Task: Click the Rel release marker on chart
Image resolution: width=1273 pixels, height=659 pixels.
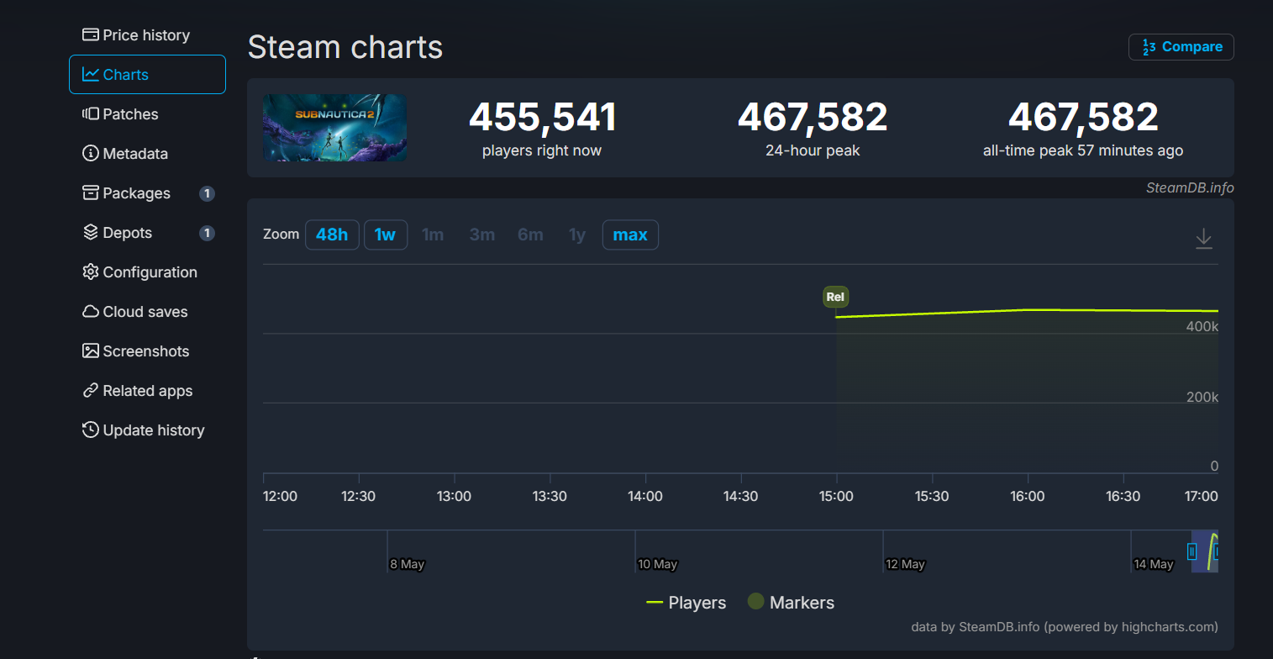Action: tap(835, 297)
